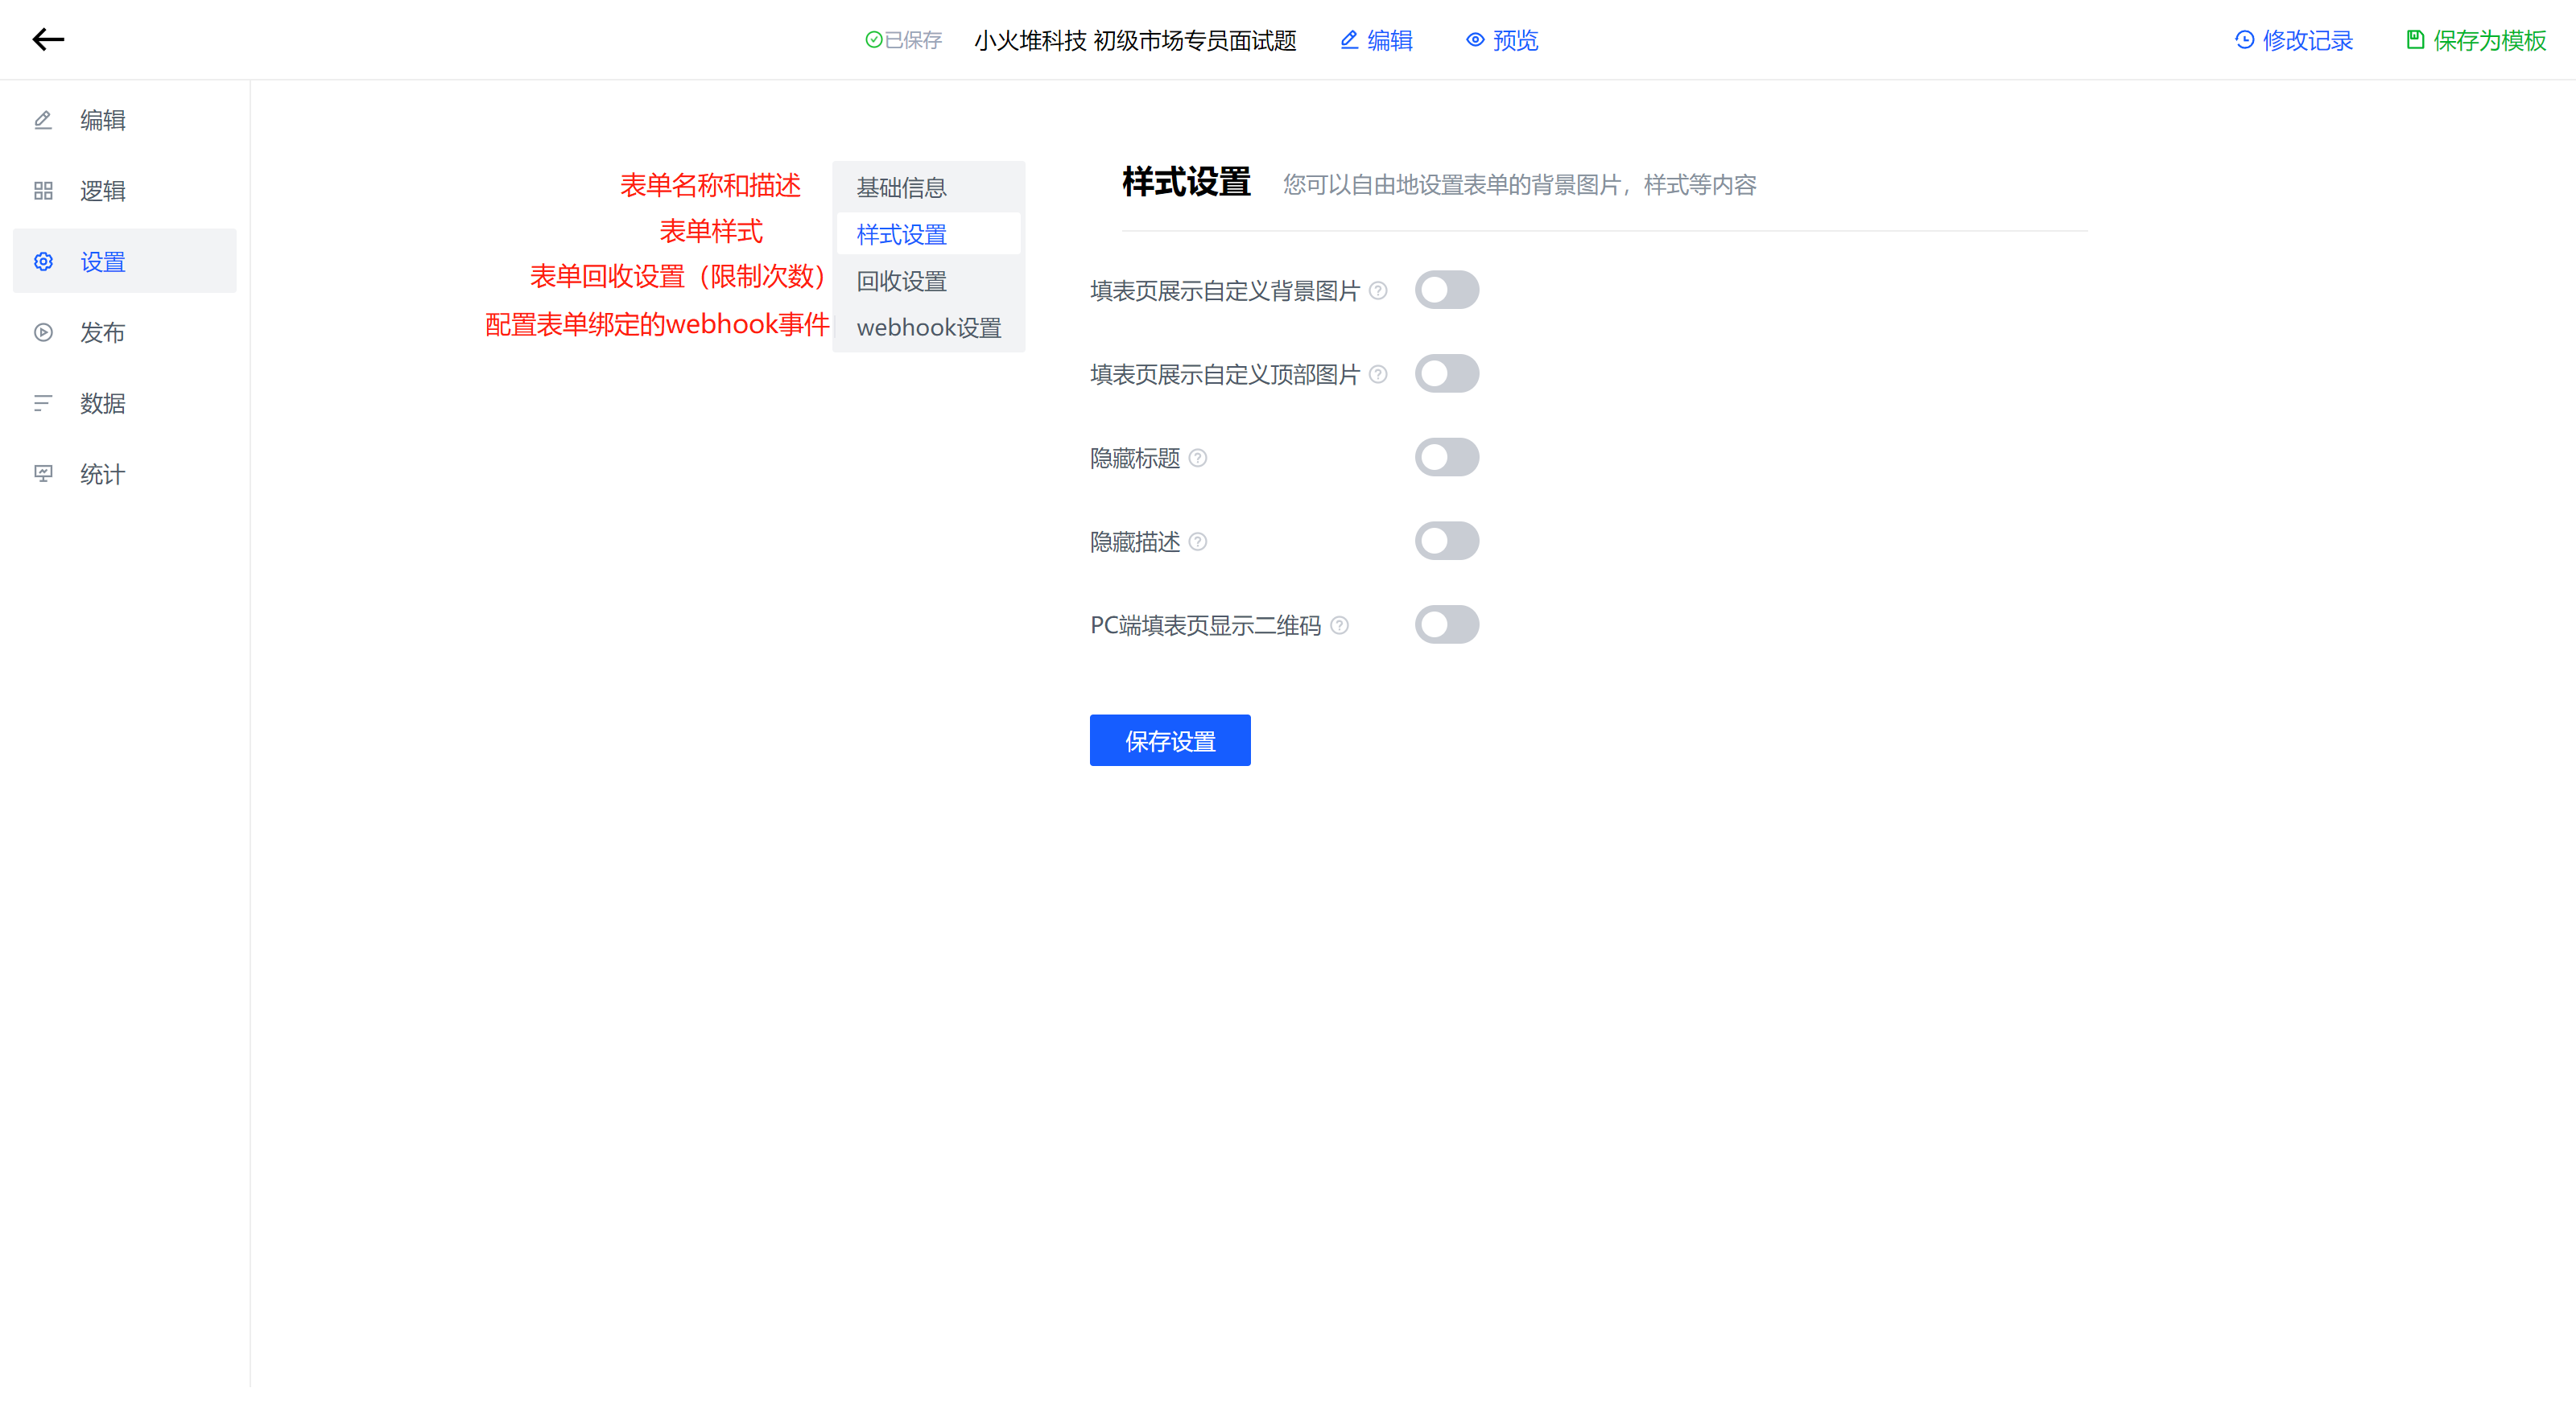Open the Logic (逻辑) sidebar icon
This screenshot has width=2576, height=1421.
(43, 191)
